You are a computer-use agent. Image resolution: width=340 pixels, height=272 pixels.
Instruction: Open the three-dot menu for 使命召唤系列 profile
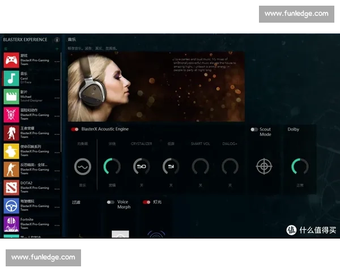(x=57, y=152)
